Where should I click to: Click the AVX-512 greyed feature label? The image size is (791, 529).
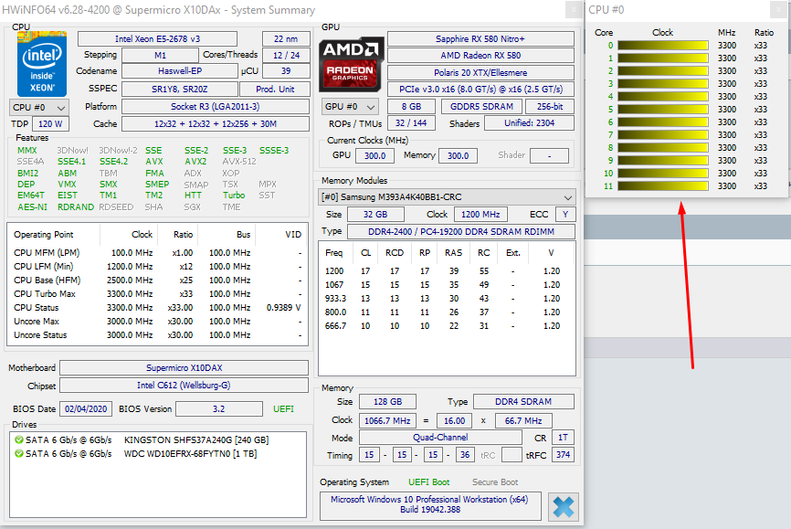point(239,162)
